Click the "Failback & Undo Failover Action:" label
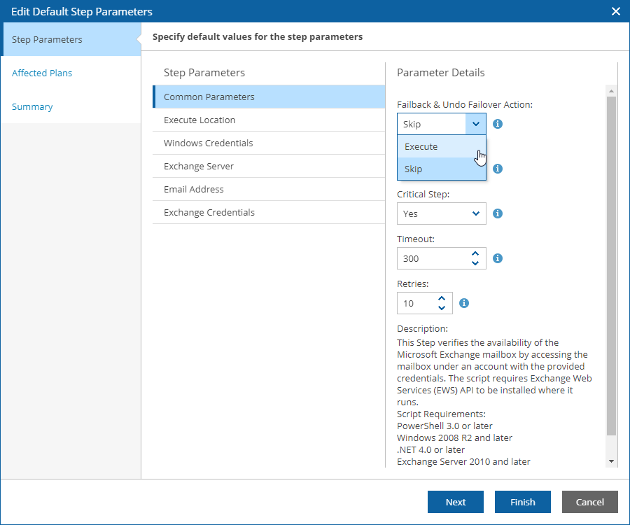 [x=465, y=105]
